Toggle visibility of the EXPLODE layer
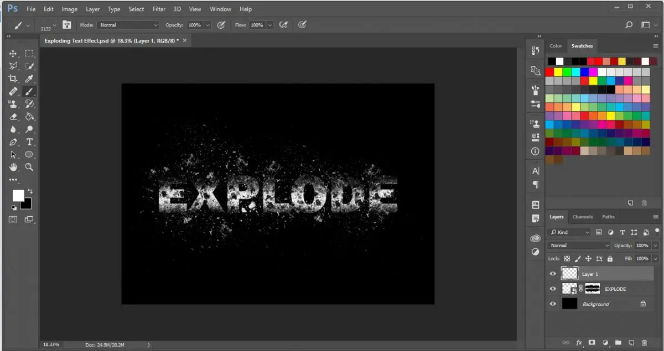This screenshot has width=664, height=351. pyautogui.click(x=553, y=289)
